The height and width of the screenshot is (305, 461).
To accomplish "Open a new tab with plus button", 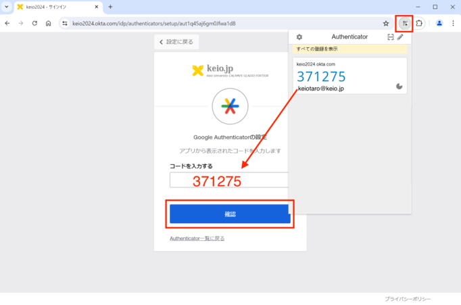I will 110,7.
